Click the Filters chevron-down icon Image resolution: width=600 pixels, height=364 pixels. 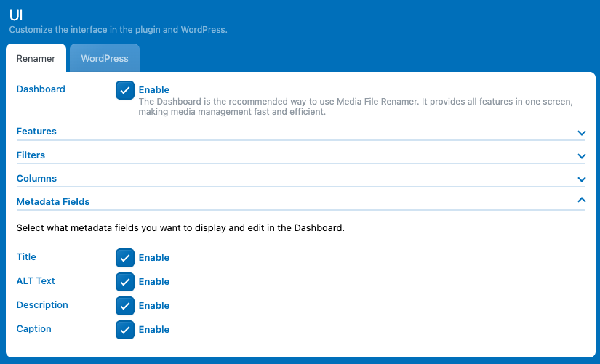click(581, 156)
